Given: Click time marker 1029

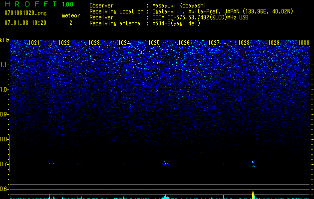Looking at the screenshot, I should coord(274,43).
